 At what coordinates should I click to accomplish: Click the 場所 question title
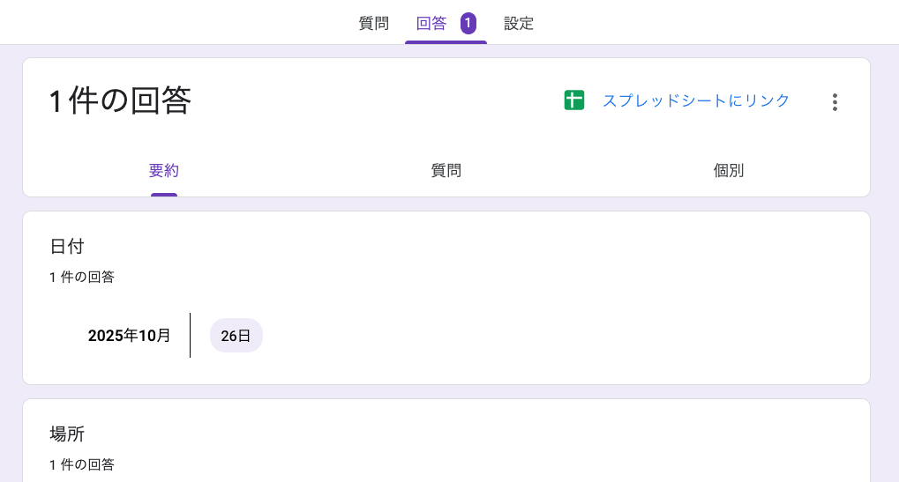click(67, 434)
